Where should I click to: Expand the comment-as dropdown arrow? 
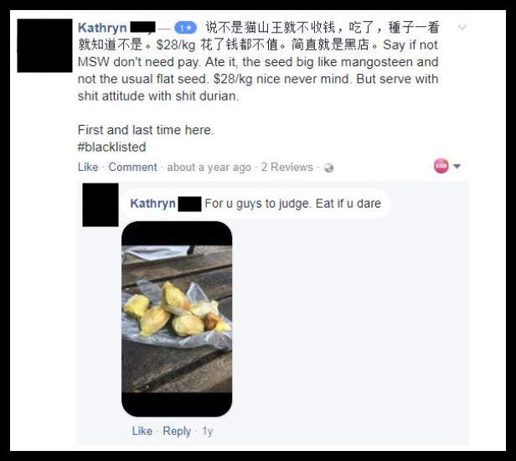pyautogui.click(x=457, y=166)
